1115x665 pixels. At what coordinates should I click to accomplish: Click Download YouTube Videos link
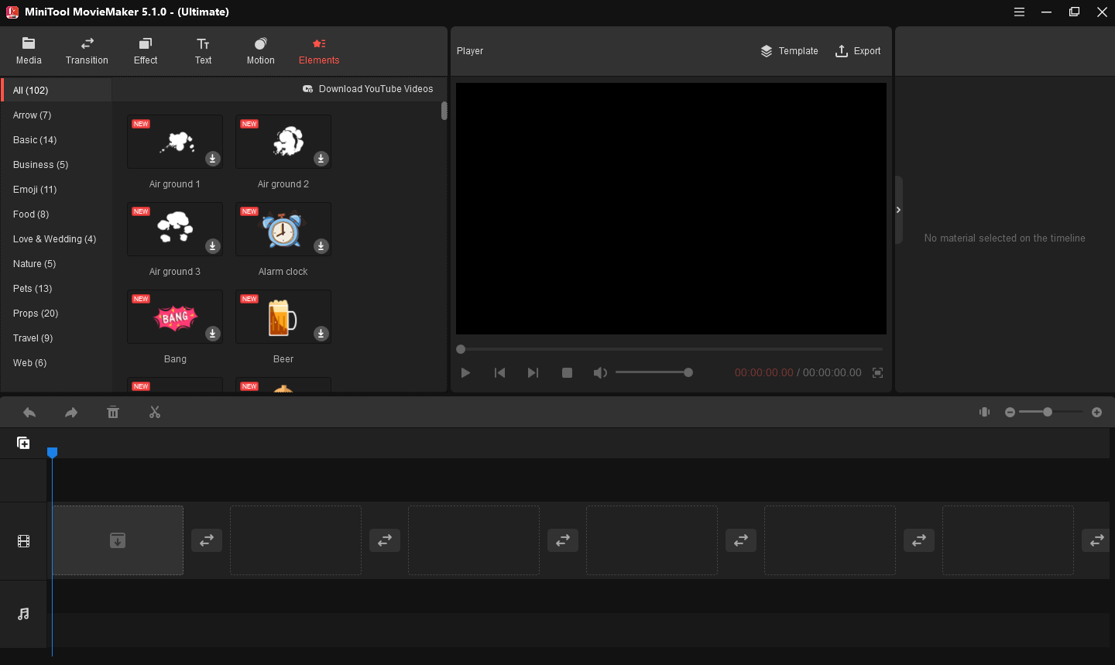click(368, 89)
